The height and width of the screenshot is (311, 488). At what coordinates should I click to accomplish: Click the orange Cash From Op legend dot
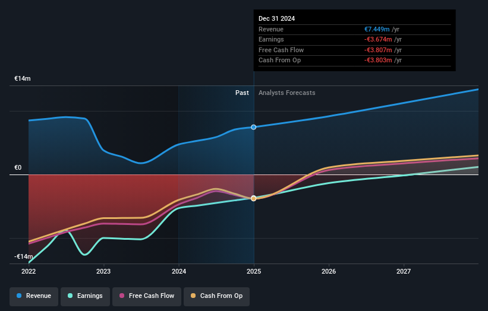(193, 296)
